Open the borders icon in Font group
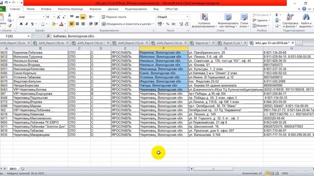 click(43, 24)
